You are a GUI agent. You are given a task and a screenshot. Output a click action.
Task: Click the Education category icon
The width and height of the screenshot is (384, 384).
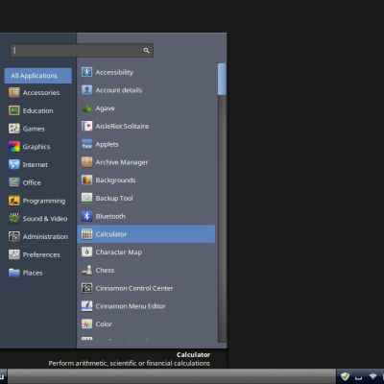coord(14,110)
